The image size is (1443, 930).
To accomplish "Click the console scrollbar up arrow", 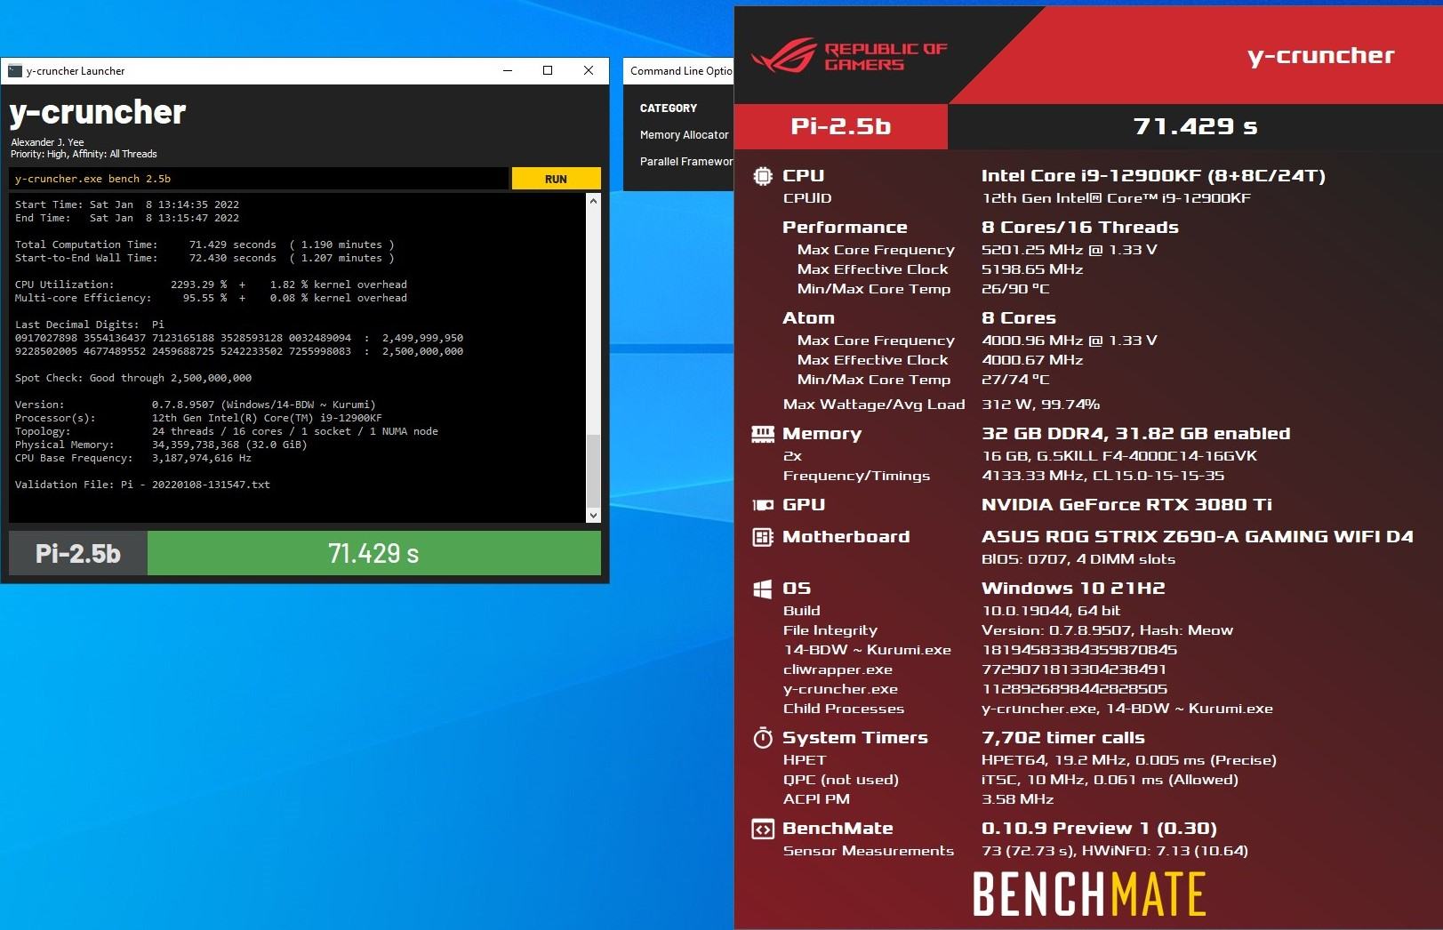I will coord(593,201).
